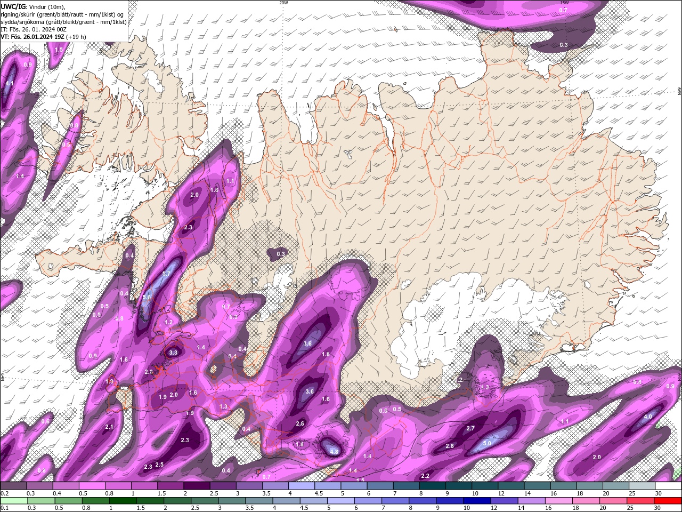682x512 pixels.
Task: Select the white 30 mm snow legend swatch
Action: pos(668,486)
